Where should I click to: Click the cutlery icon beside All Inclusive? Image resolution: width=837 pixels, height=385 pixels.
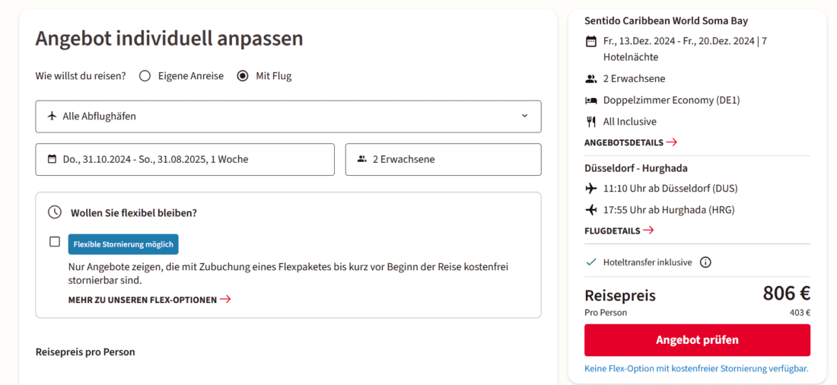point(591,122)
